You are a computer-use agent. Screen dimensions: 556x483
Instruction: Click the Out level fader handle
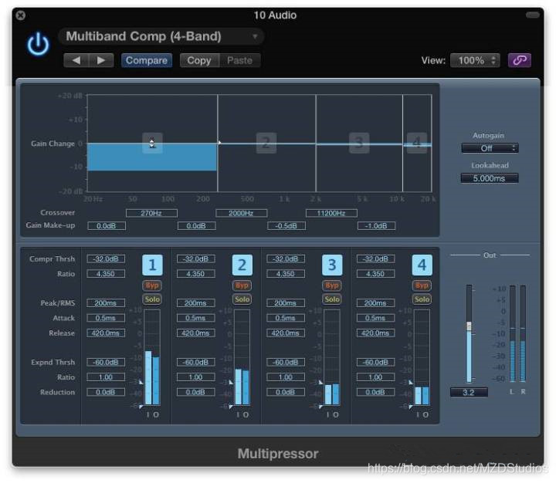point(469,326)
